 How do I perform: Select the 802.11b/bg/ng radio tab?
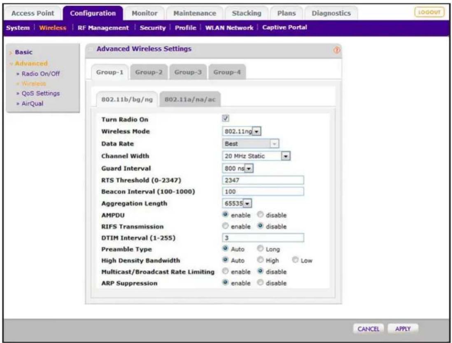[127, 100]
